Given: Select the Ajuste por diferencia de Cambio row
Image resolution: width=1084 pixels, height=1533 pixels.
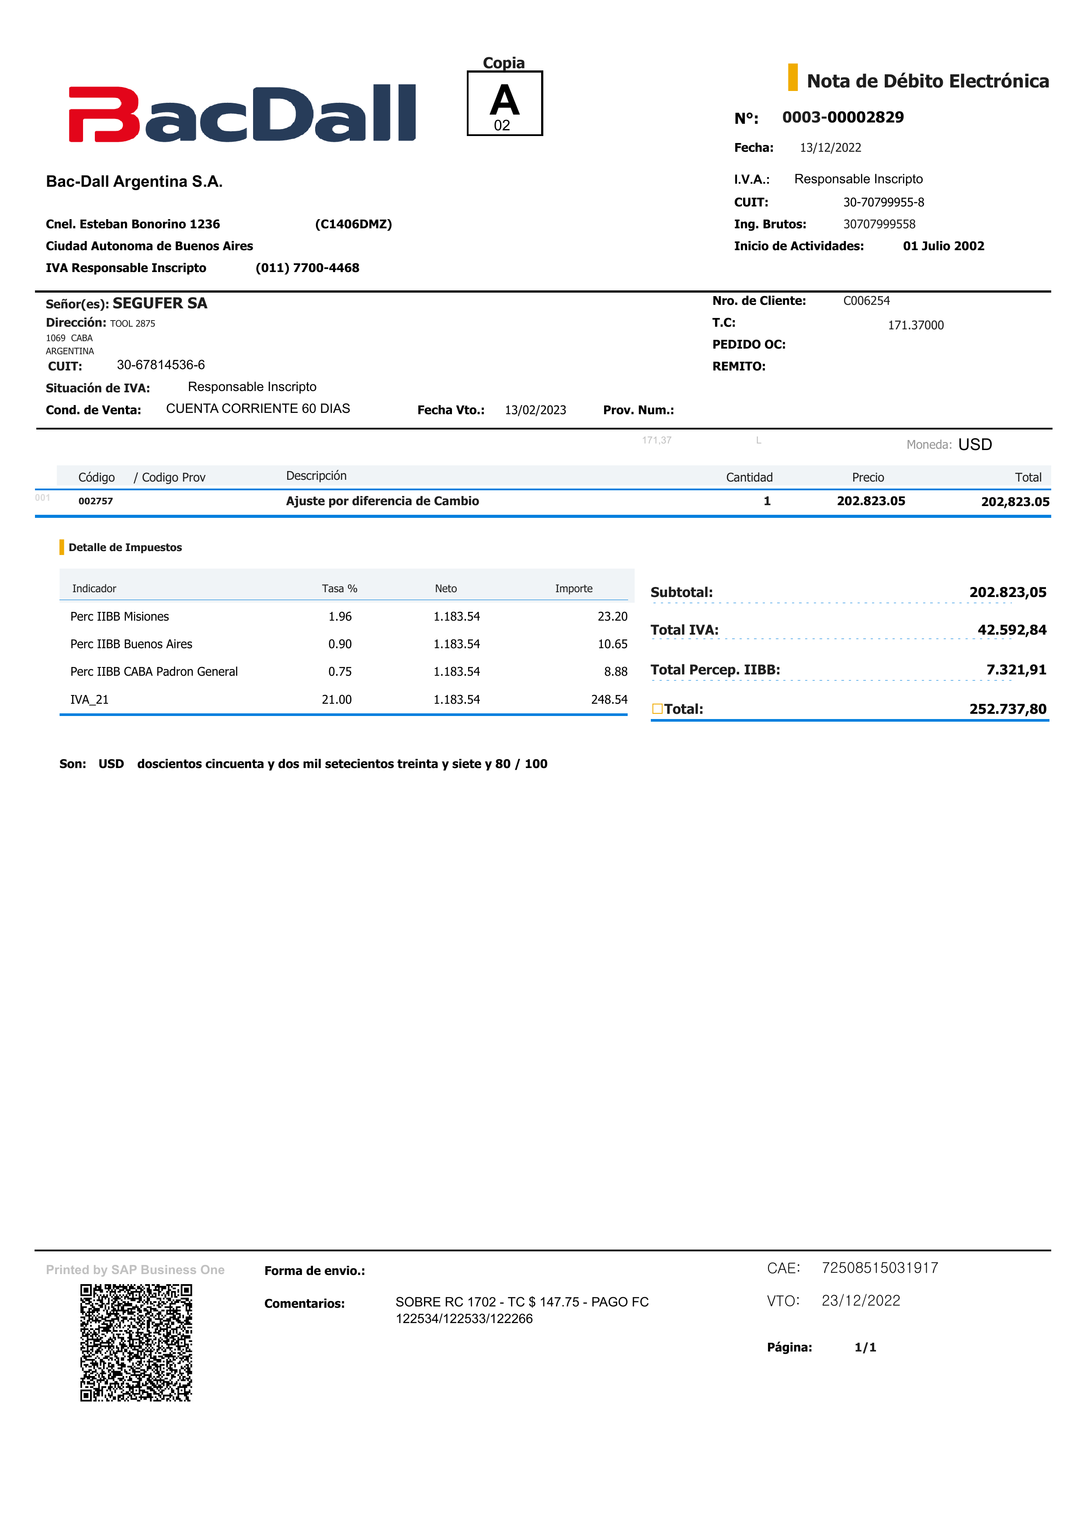Looking at the screenshot, I should coord(382,501).
